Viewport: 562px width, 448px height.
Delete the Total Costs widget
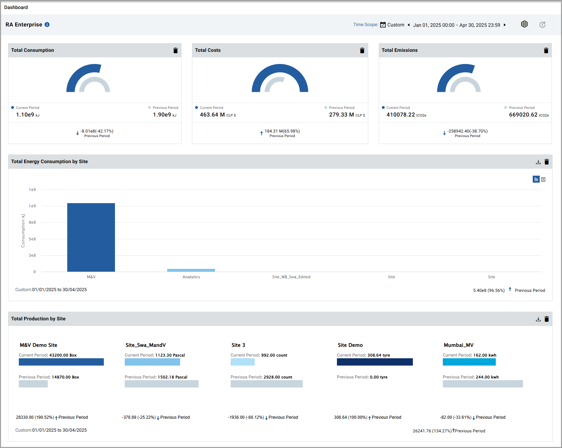(x=362, y=50)
